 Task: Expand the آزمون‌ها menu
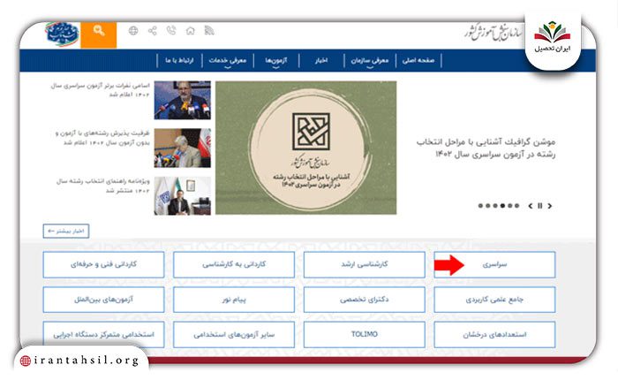275,61
